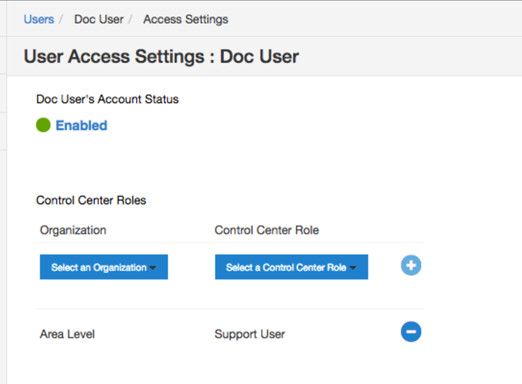522x384 pixels.
Task: Click the Doc User's Account Status label
Action: (x=108, y=99)
